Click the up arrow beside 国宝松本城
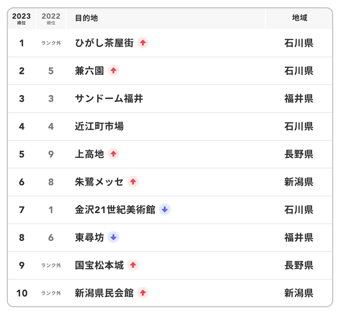The height and width of the screenshot is (314, 340). (x=133, y=265)
